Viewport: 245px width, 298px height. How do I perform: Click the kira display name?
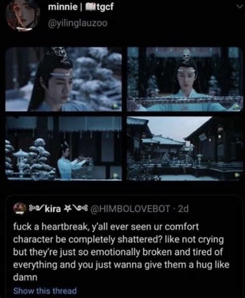tap(53, 209)
